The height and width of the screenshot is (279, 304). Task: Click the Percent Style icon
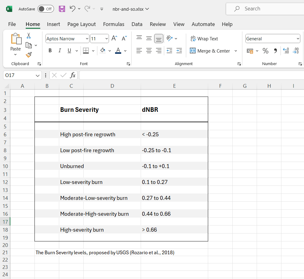266,51
